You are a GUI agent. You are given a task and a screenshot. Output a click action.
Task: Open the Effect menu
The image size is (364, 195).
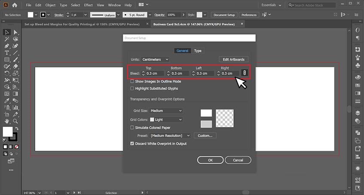click(x=89, y=5)
